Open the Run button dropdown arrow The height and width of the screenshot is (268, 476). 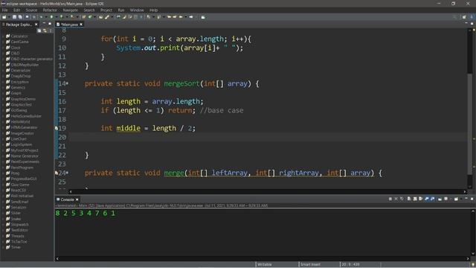click(57, 17)
